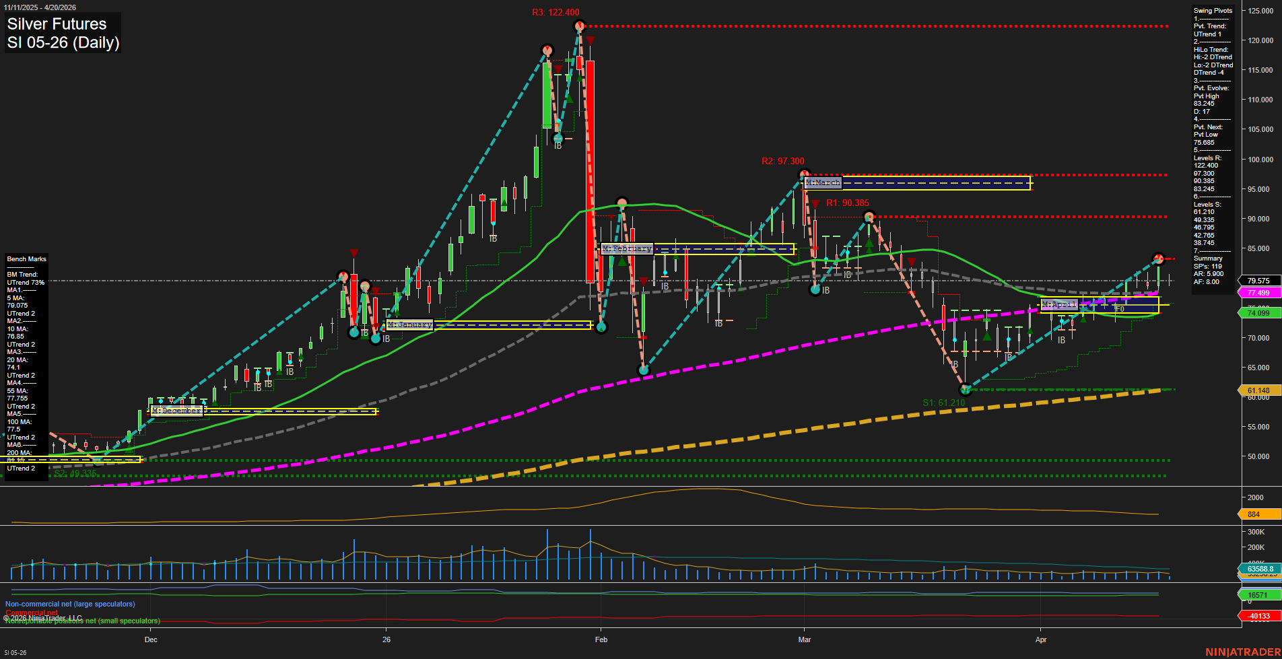Click the teal pivot circle at the R3 peak
The width and height of the screenshot is (1282, 659).
click(x=578, y=26)
